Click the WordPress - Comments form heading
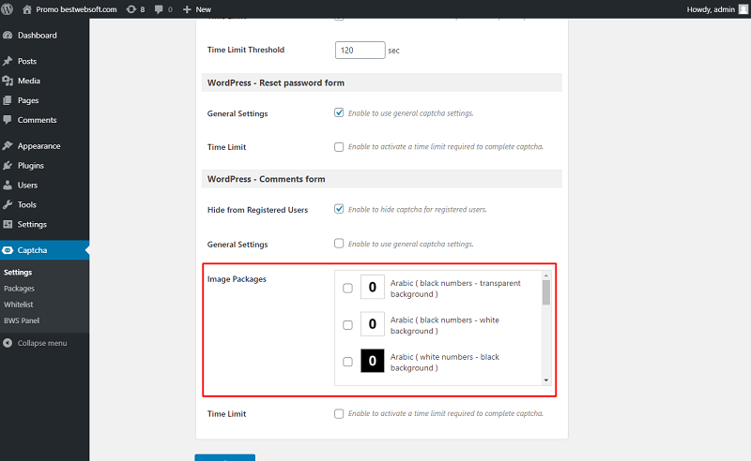751x461 pixels. [267, 179]
